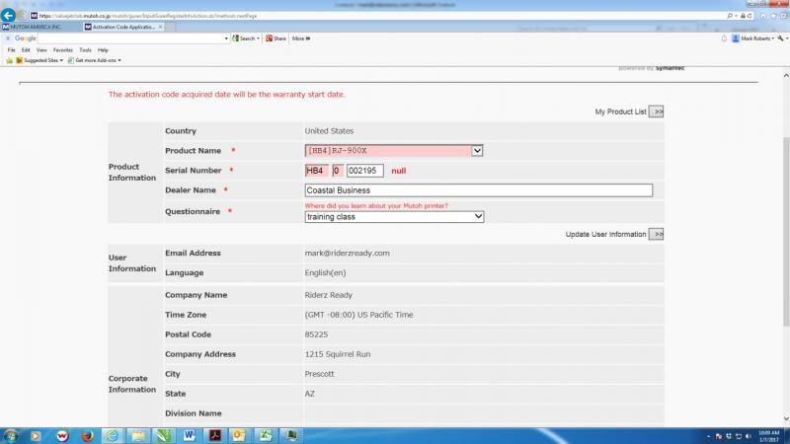Click the serial number middle digit field
This screenshot has height=444, width=790.
point(338,171)
